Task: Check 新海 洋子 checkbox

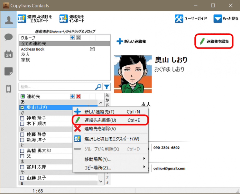Action: pyautogui.click(x=22, y=140)
